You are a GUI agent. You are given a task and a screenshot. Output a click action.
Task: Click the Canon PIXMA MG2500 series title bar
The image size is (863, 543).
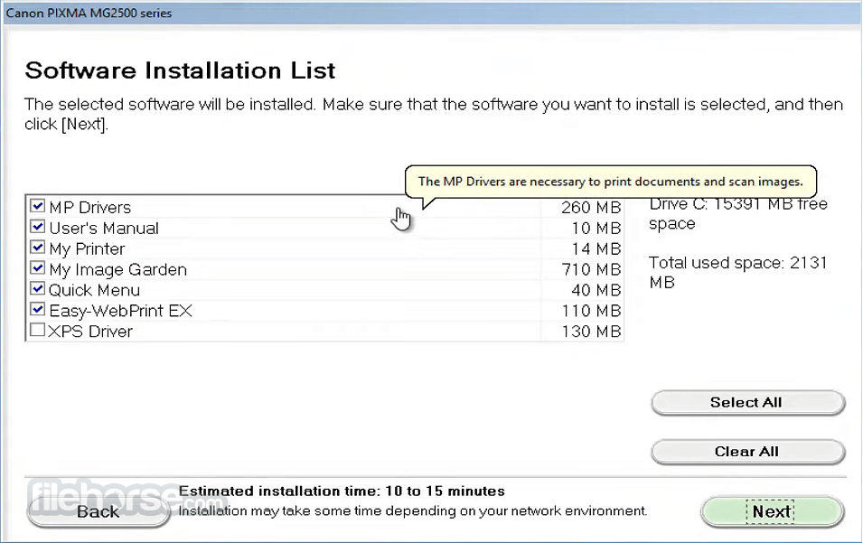click(432, 13)
